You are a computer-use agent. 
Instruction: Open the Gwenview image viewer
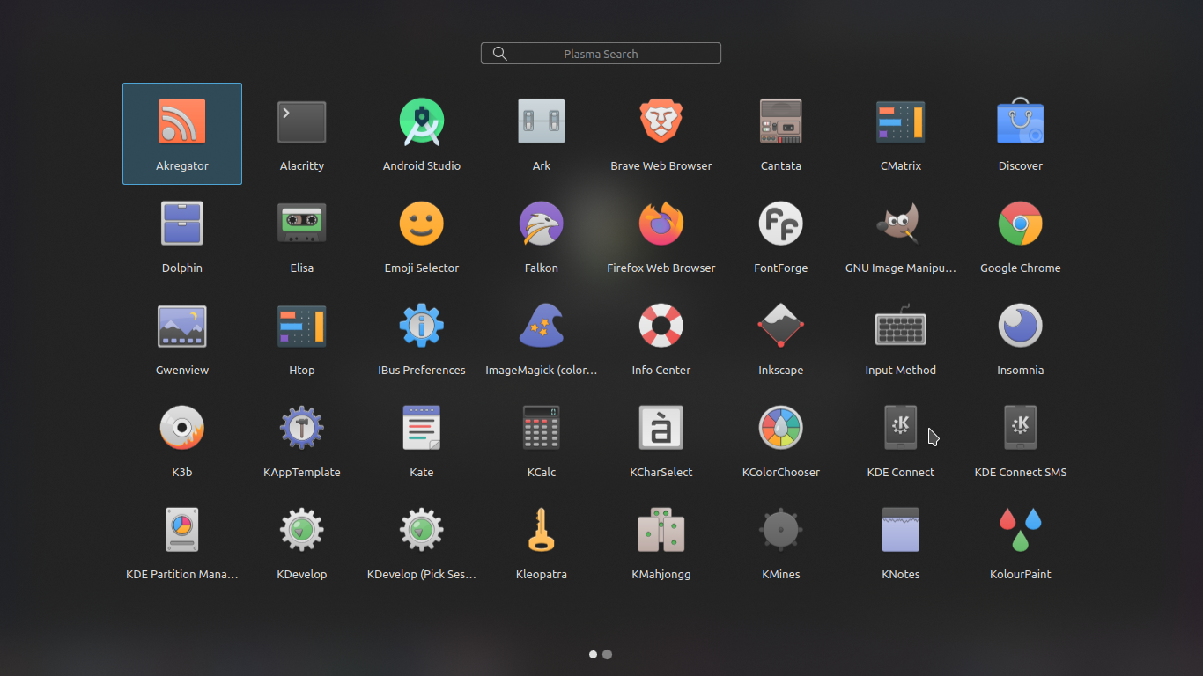(x=182, y=338)
